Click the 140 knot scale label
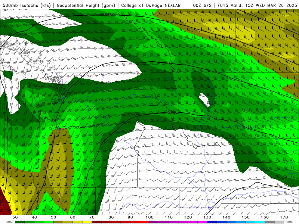Viewport: 299px width, 224px height. [x=226, y=217]
